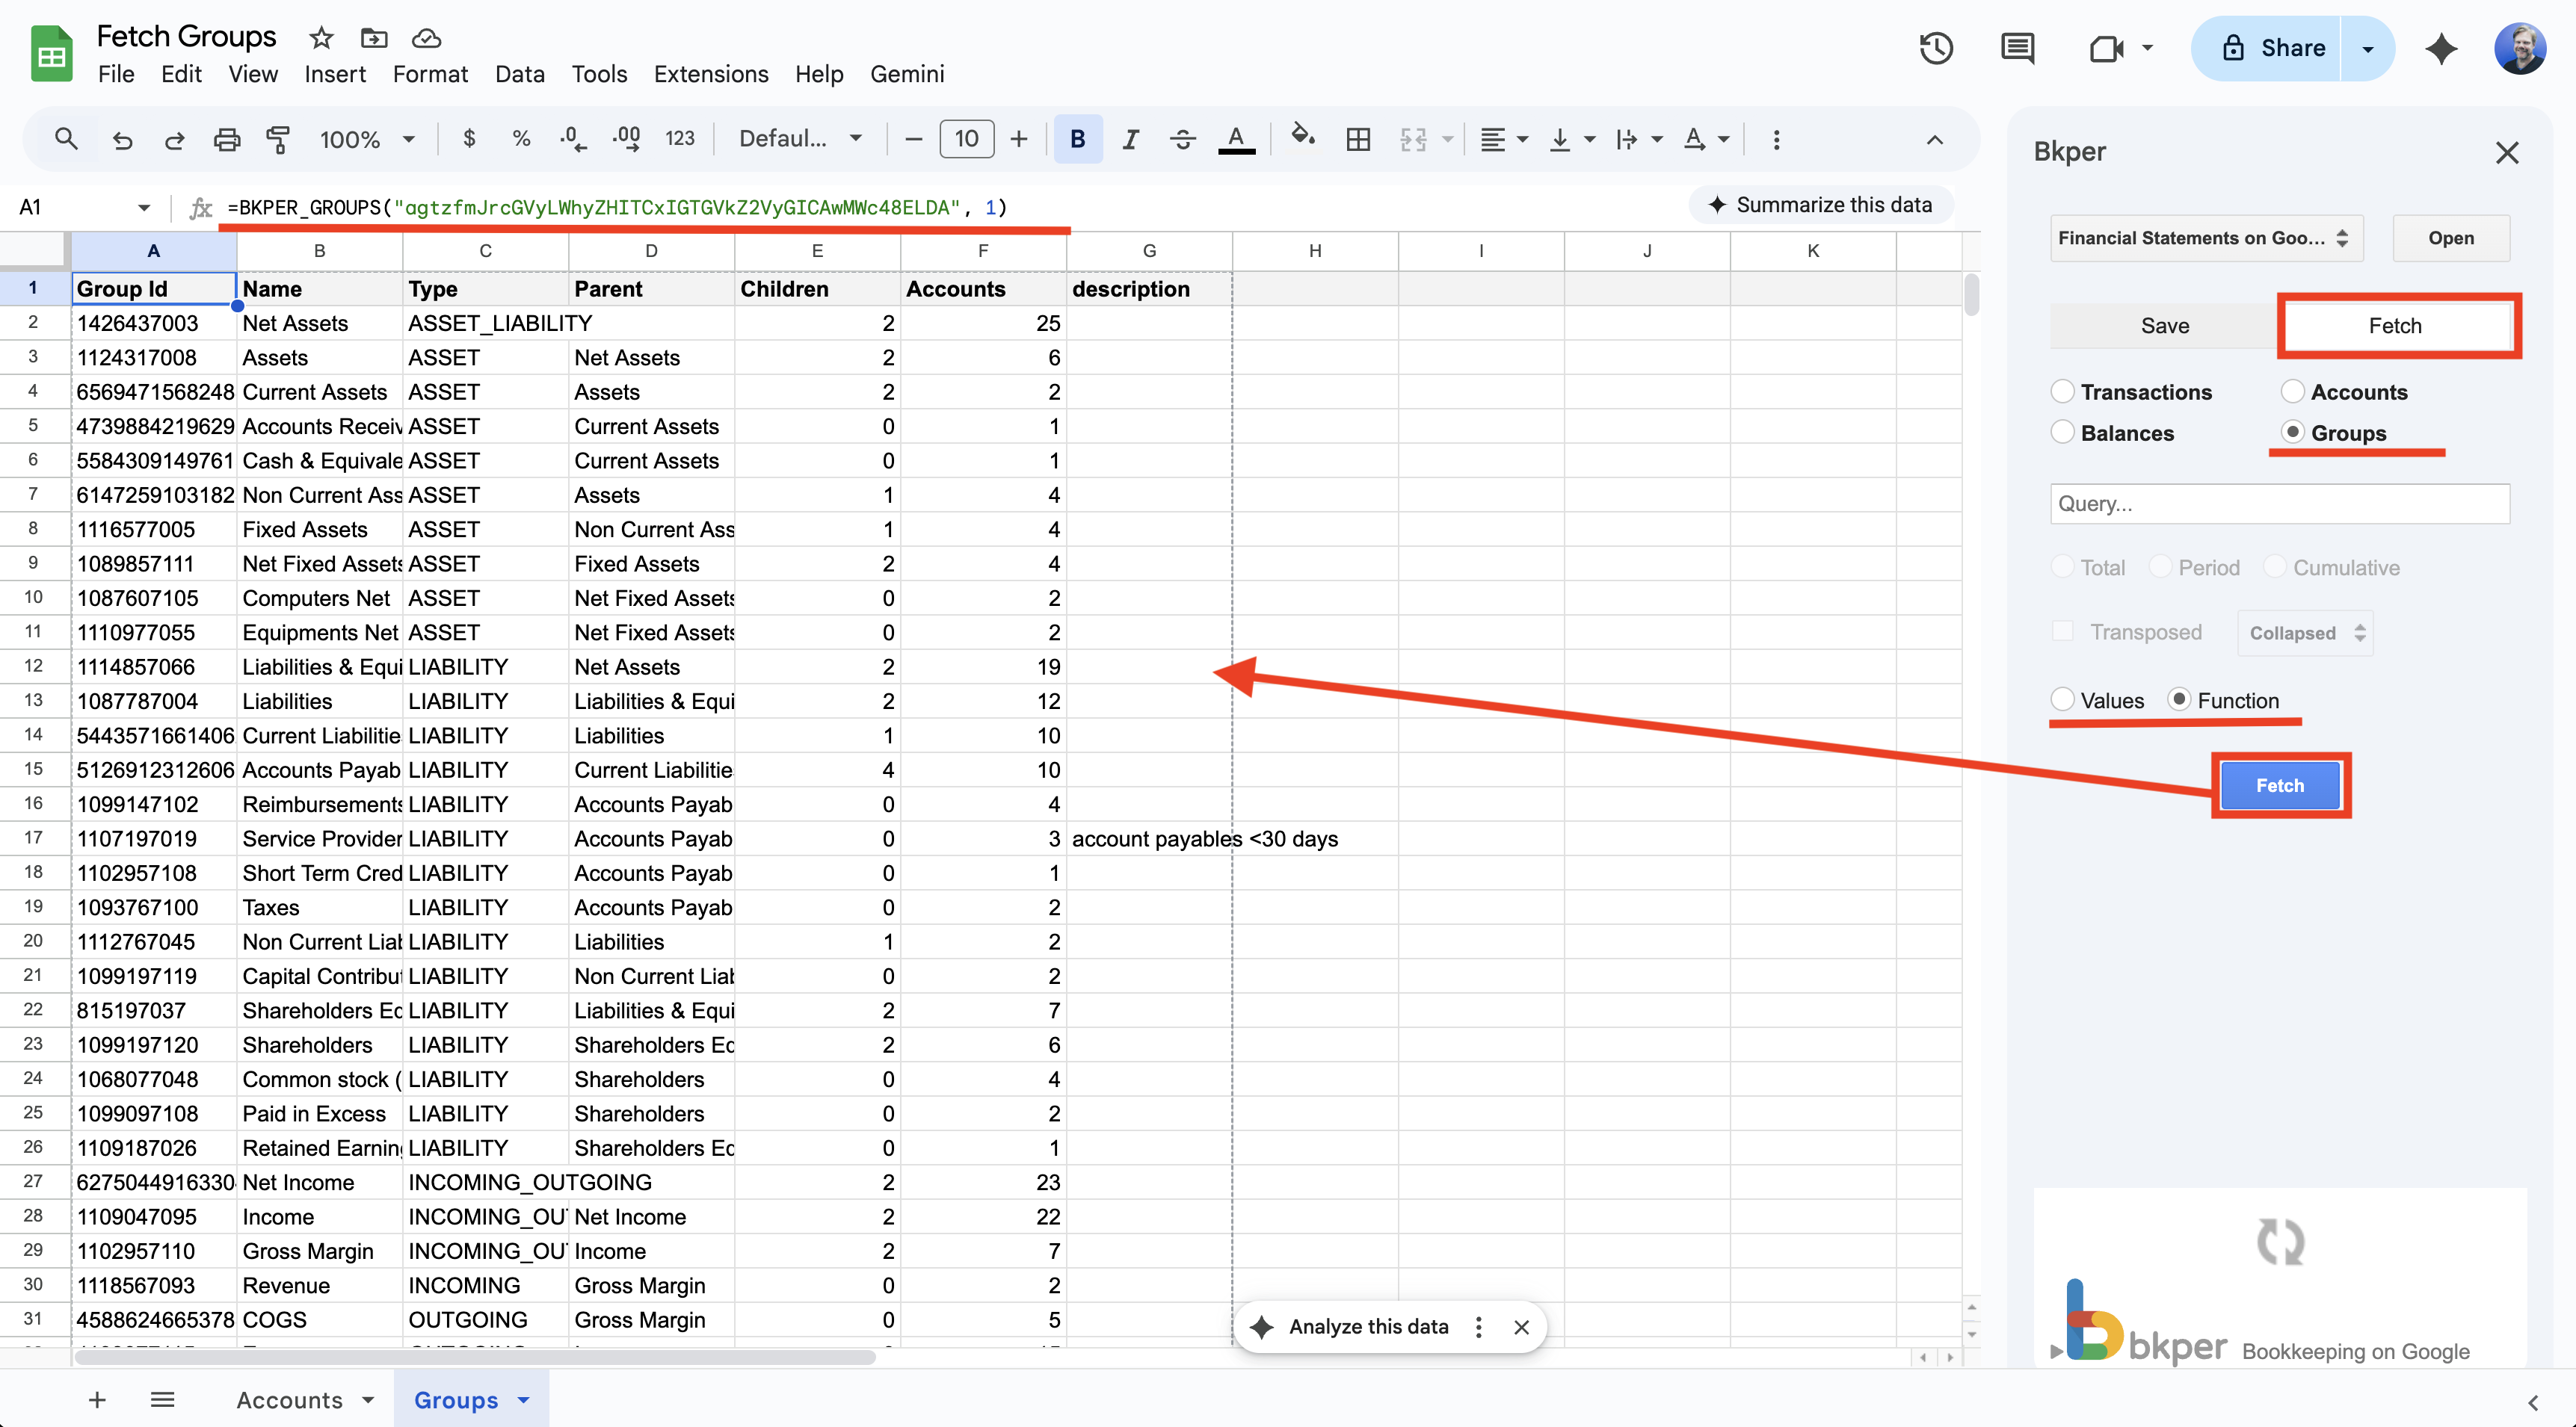The width and height of the screenshot is (2576, 1427).
Task: Open the zoom level dropdown
Action: (364, 139)
